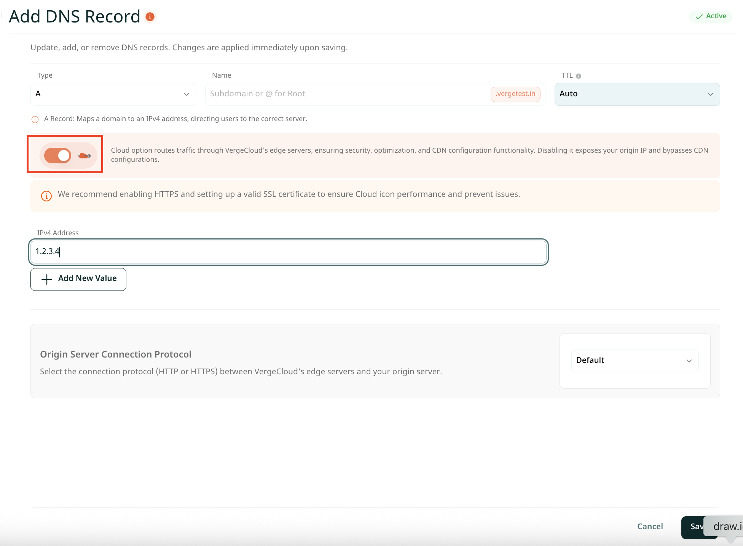The height and width of the screenshot is (546, 743).
Task: Click the cloud arrow icon beside the toggle
Action: point(85,155)
